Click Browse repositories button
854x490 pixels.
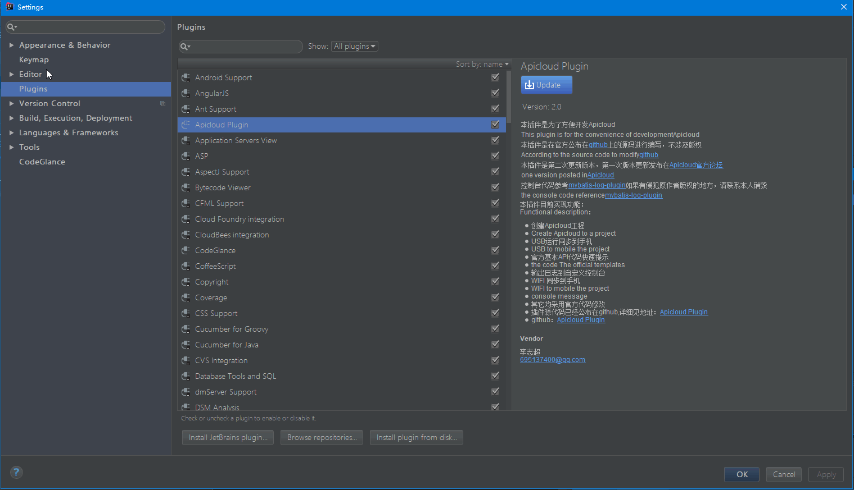point(322,437)
